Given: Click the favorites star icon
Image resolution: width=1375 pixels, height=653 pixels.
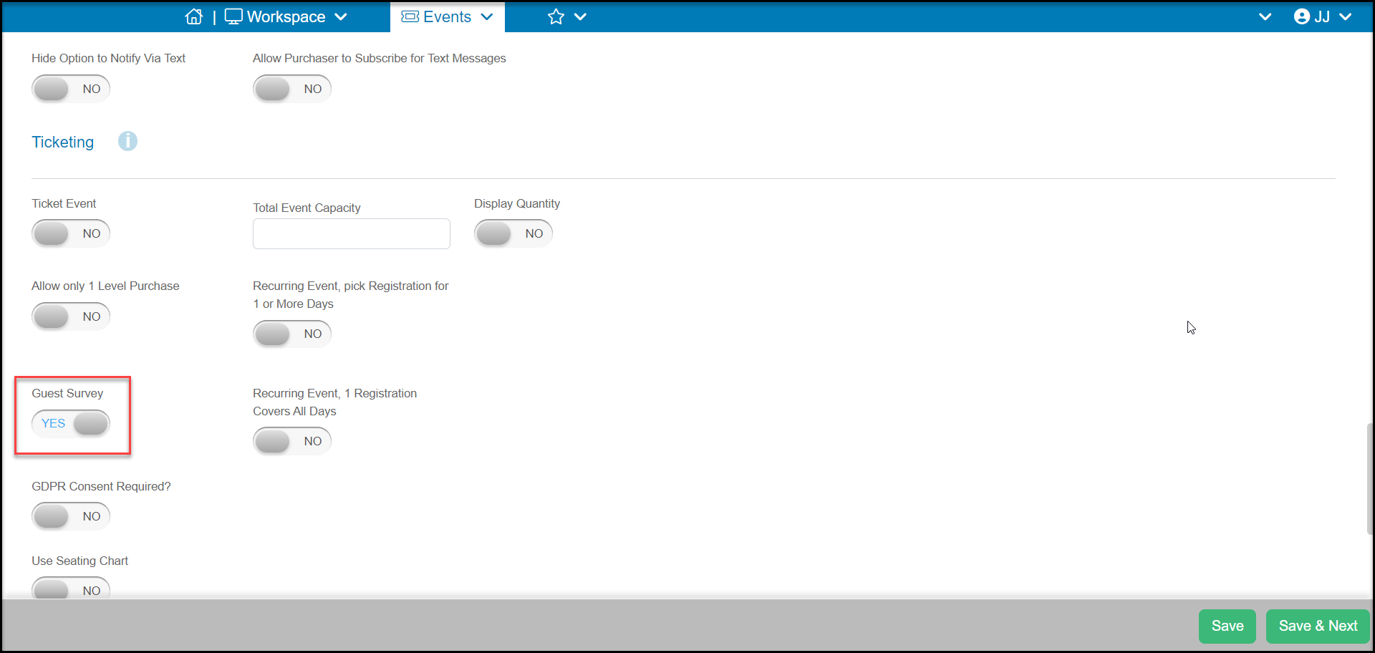Looking at the screenshot, I should [x=556, y=16].
